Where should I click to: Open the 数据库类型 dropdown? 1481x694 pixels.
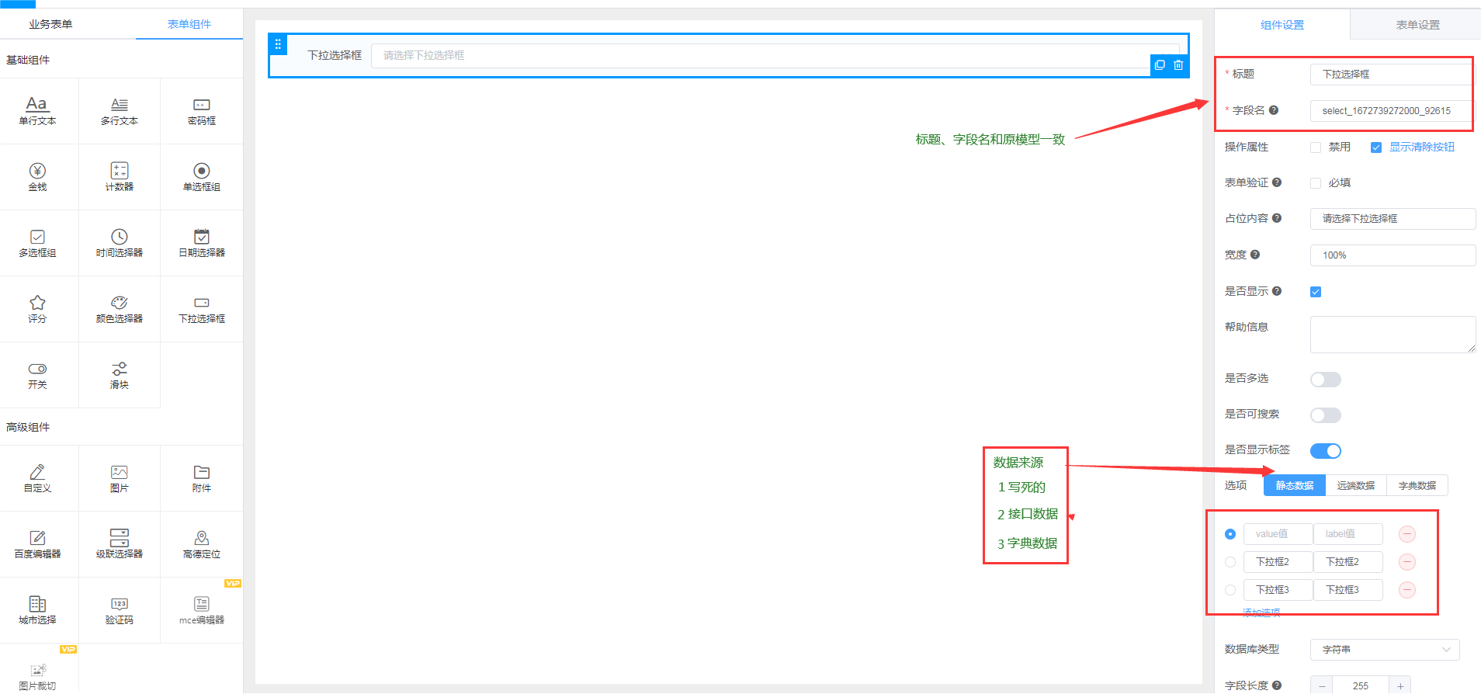click(1384, 650)
